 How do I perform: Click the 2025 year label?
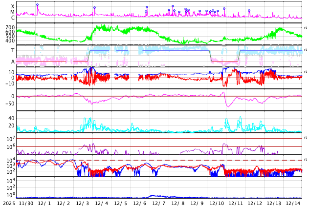(x=9, y=203)
